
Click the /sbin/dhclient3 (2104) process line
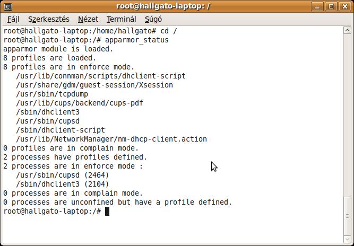63,184
